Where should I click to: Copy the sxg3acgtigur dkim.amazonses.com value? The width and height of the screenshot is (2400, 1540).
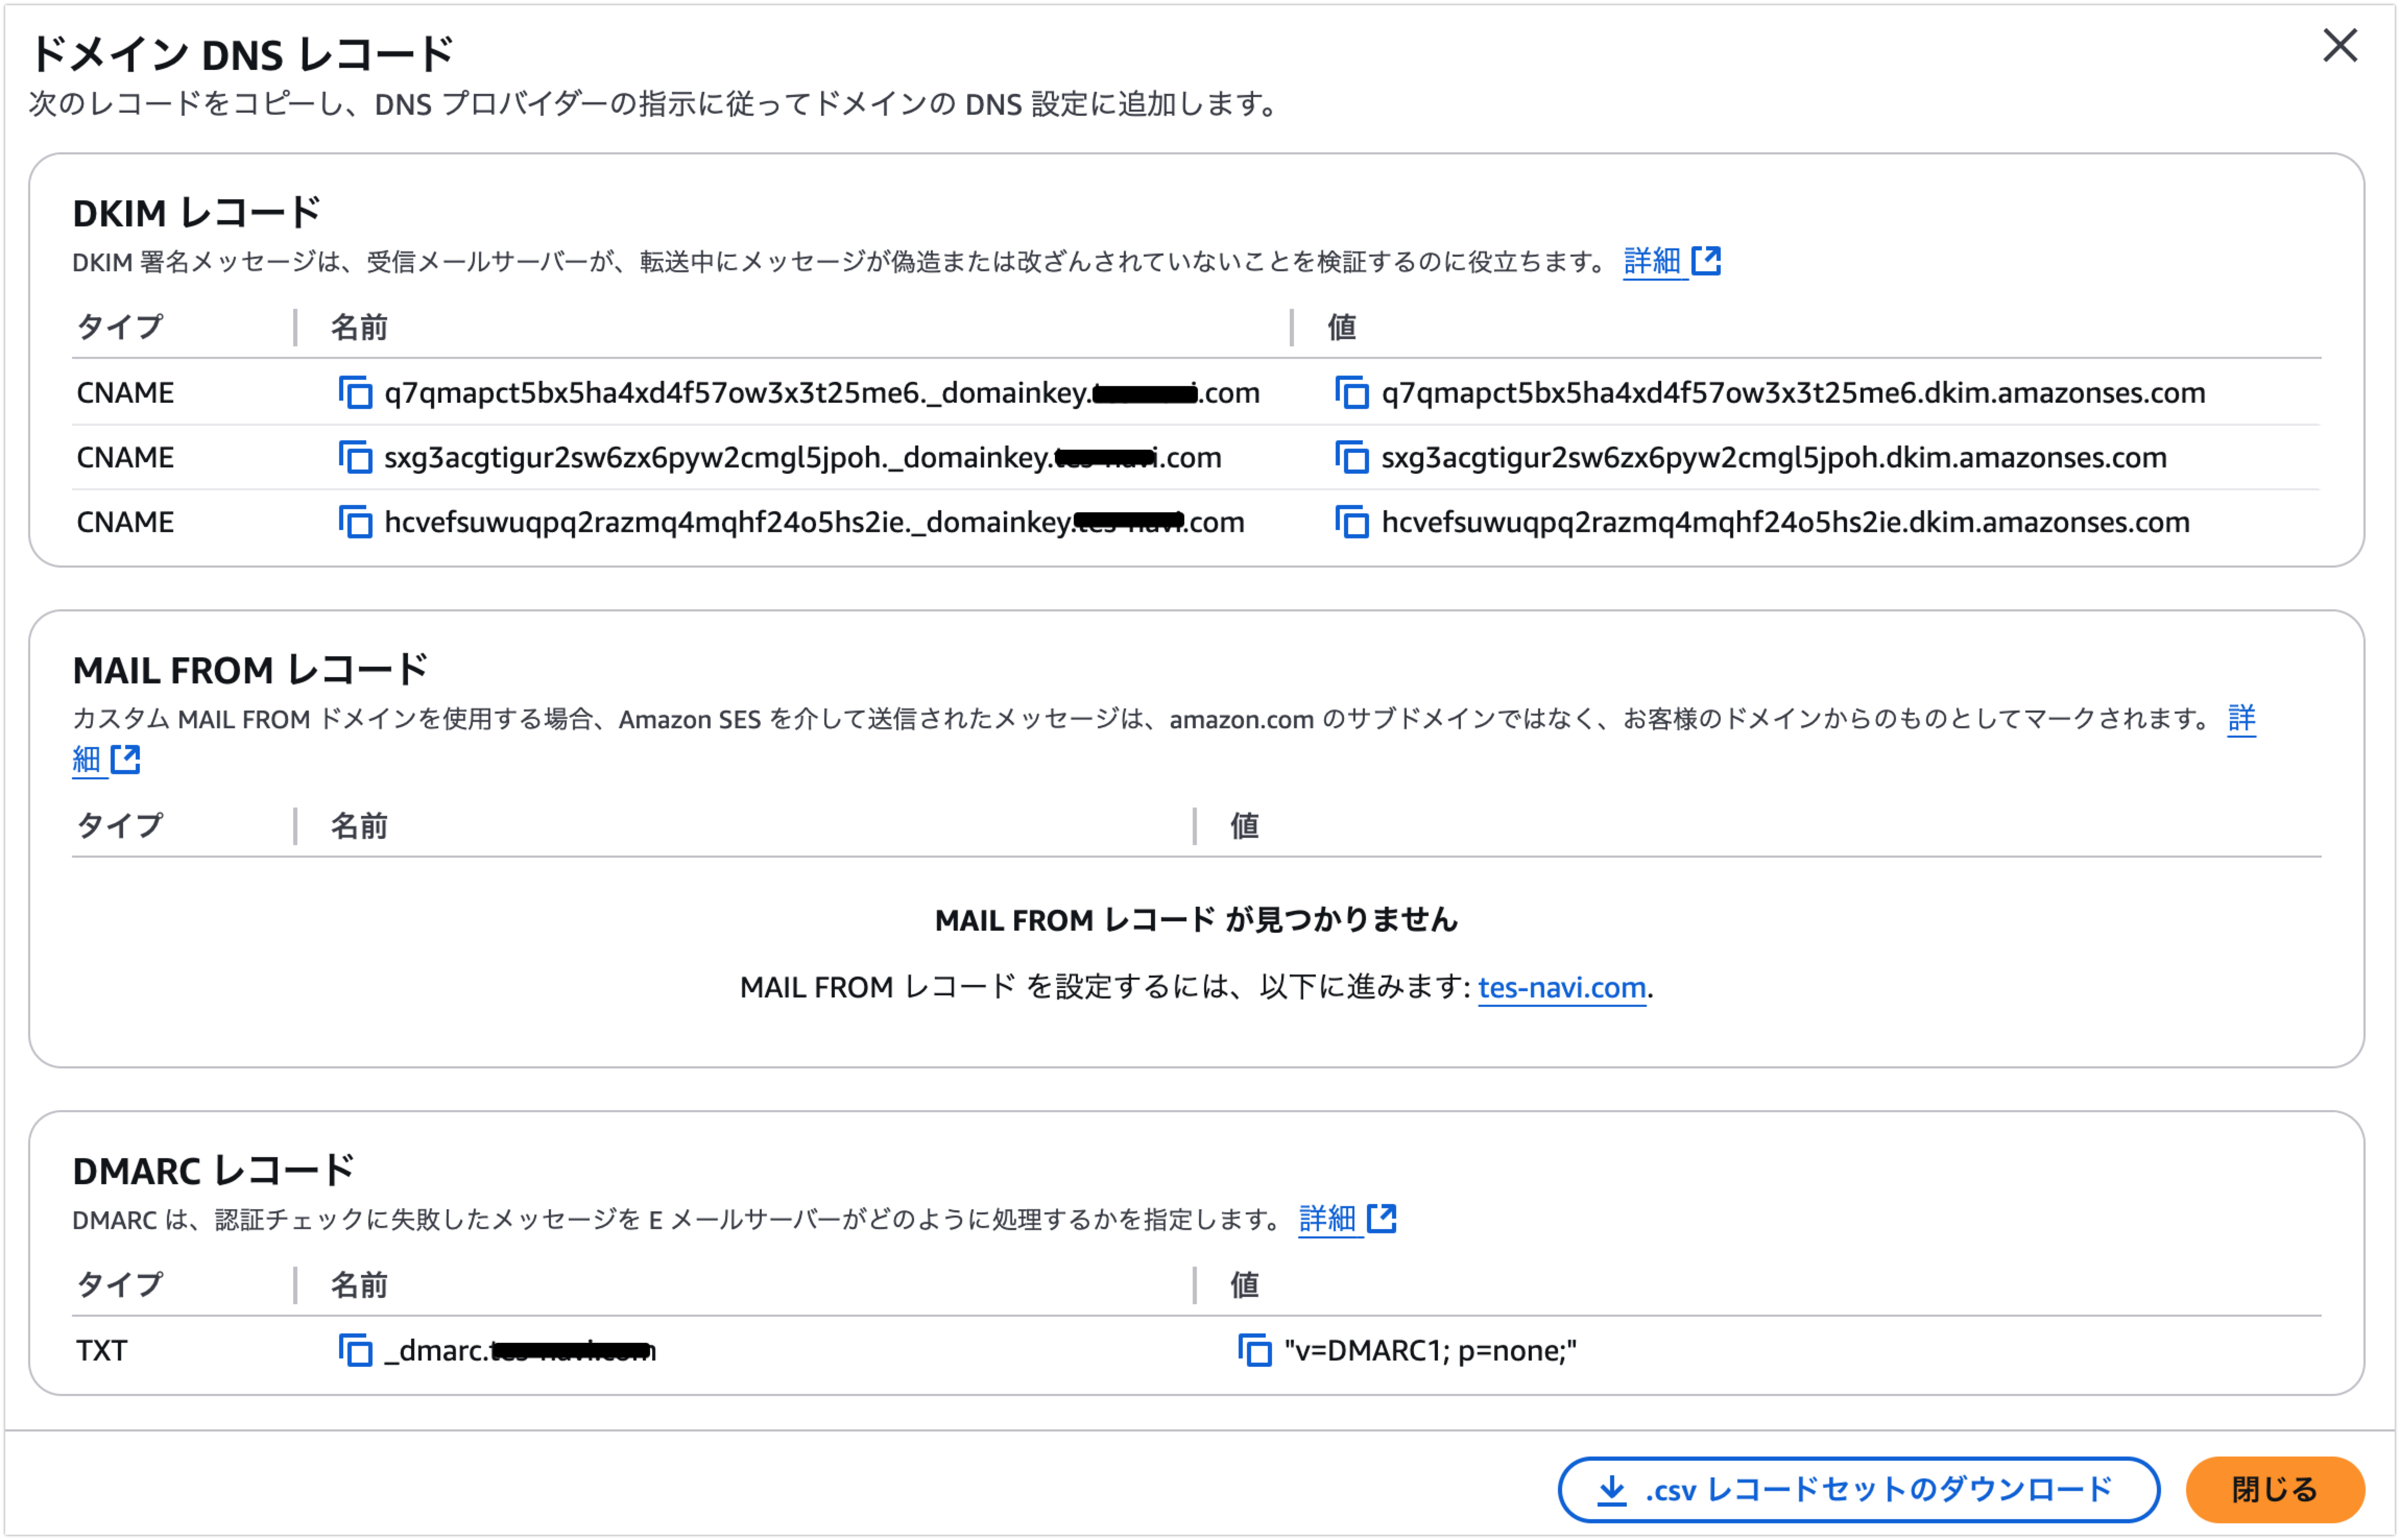(x=1352, y=458)
